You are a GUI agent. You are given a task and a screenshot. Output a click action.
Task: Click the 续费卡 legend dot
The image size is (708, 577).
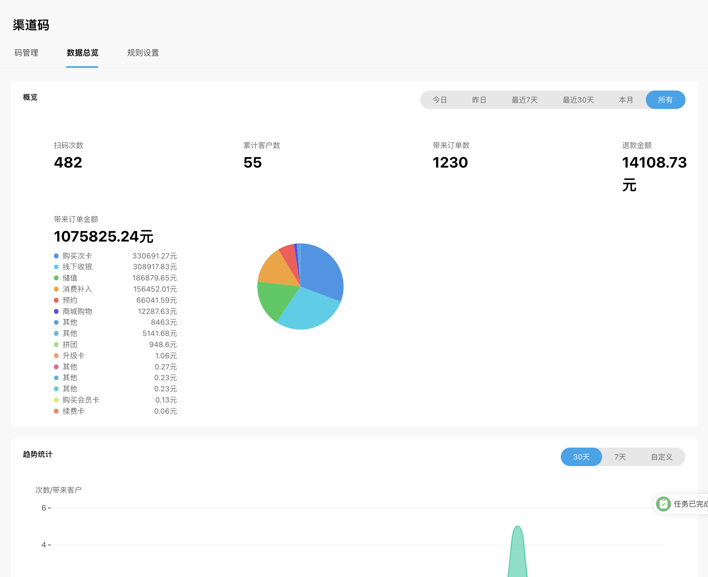click(x=56, y=411)
